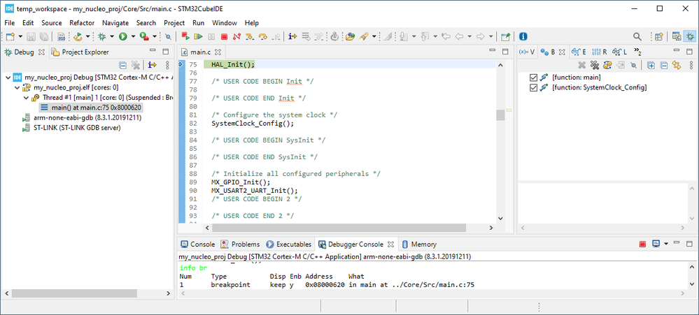Toggle Instruction Stepping Mode in main toolbar
699x315 pixels.
[292, 36]
